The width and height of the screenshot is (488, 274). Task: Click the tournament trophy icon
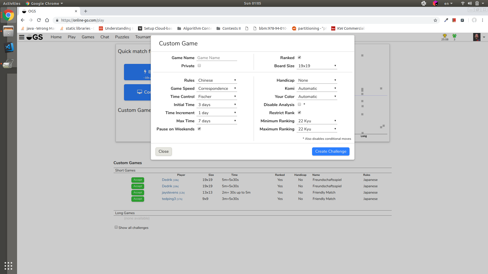(445, 36)
